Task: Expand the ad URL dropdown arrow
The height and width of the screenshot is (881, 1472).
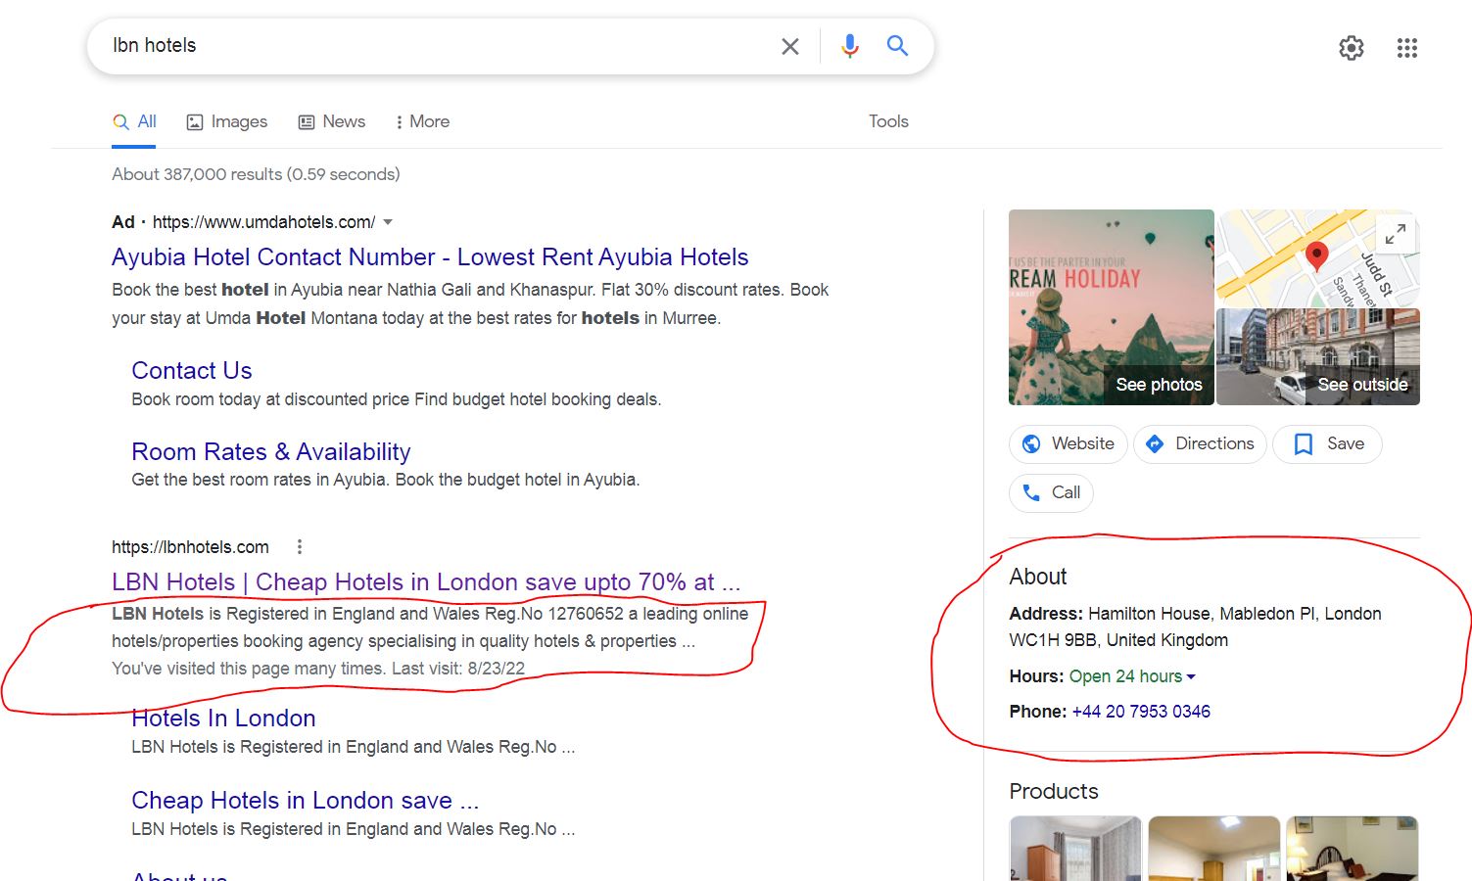Action: pos(388,222)
